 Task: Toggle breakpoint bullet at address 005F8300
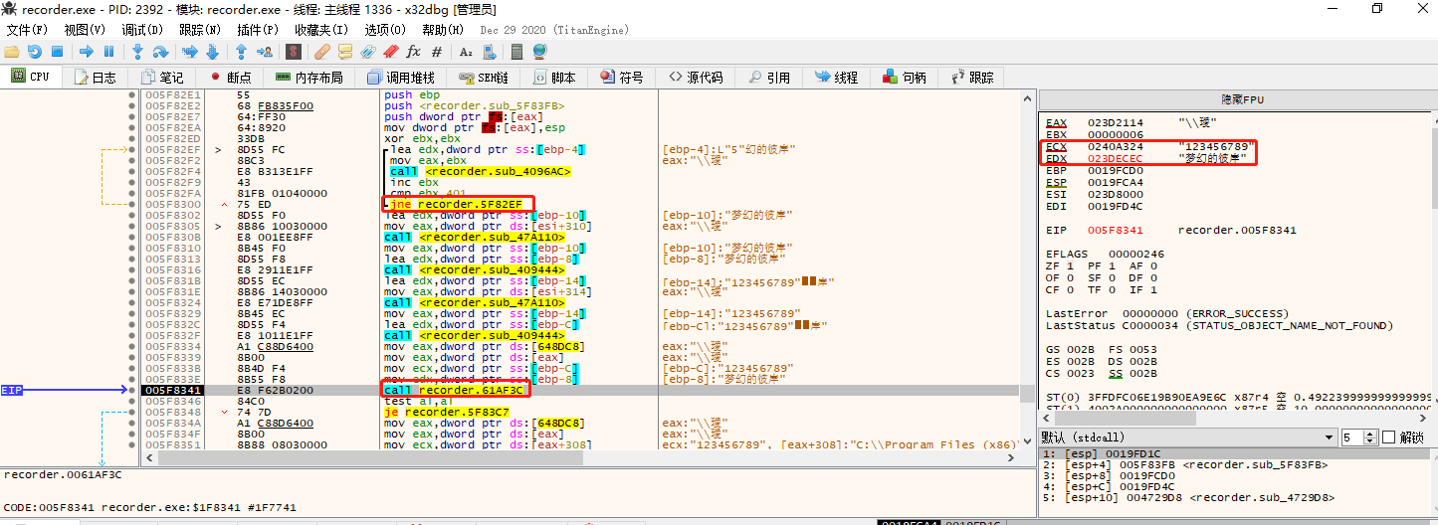point(131,204)
